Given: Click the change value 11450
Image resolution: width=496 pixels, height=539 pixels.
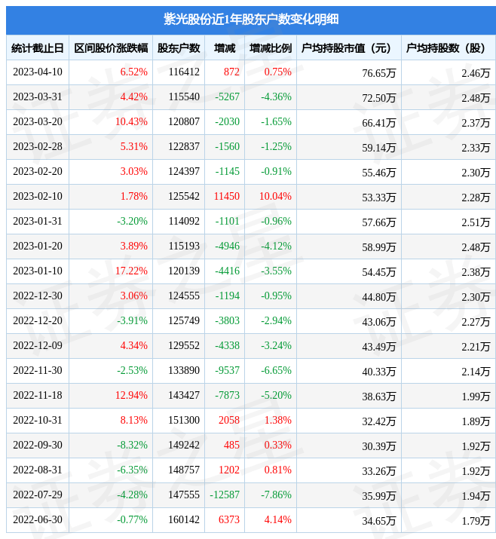Looking at the screenshot, I should (x=227, y=196).
